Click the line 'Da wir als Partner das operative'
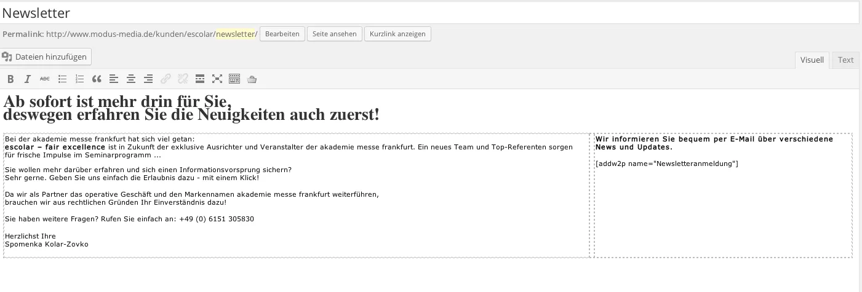The height and width of the screenshot is (292, 862). (x=191, y=194)
